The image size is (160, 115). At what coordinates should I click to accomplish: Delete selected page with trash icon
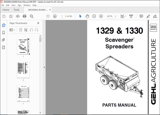[21, 30]
